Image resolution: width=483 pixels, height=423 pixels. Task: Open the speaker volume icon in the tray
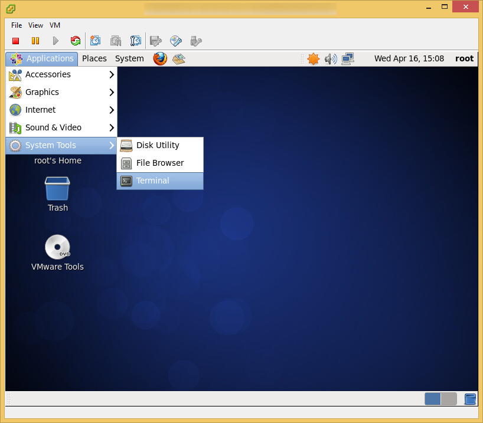(x=330, y=58)
